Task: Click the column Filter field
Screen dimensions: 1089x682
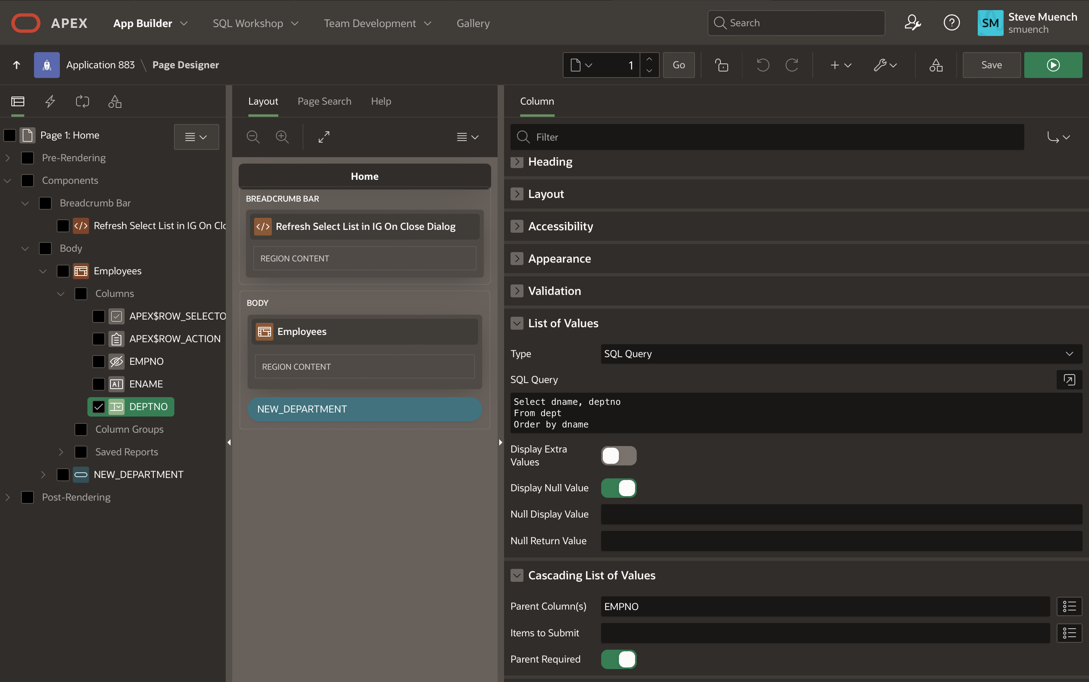Action: (x=767, y=137)
